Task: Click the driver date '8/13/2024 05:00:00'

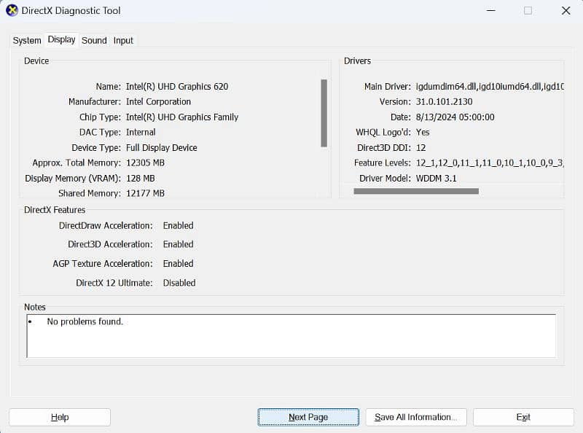Action: (455, 117)
